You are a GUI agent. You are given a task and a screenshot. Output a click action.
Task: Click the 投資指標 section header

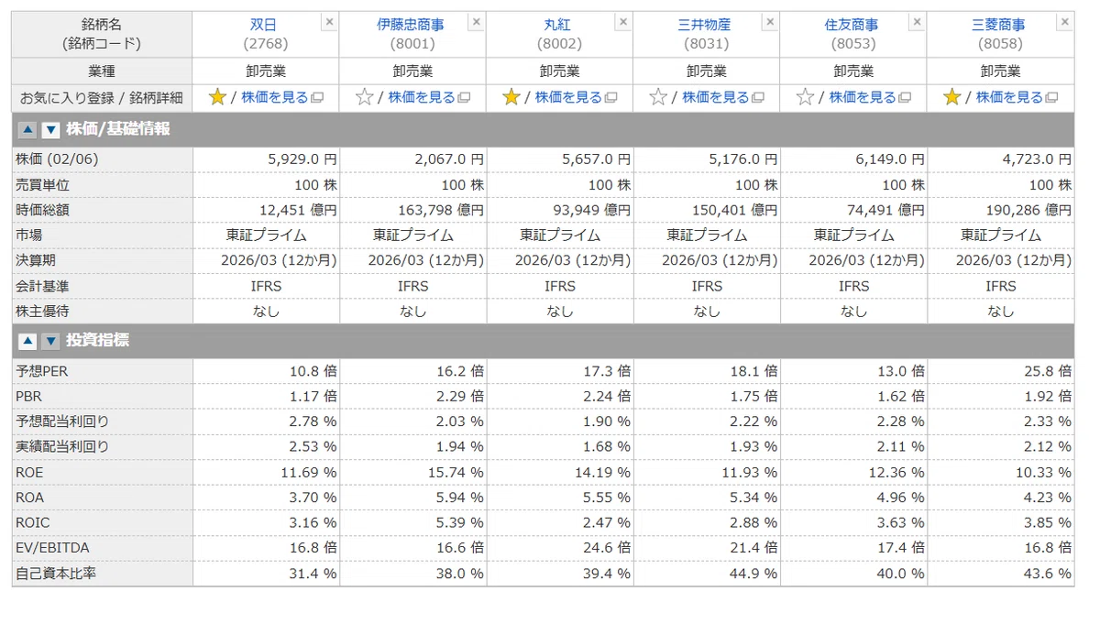543,341
